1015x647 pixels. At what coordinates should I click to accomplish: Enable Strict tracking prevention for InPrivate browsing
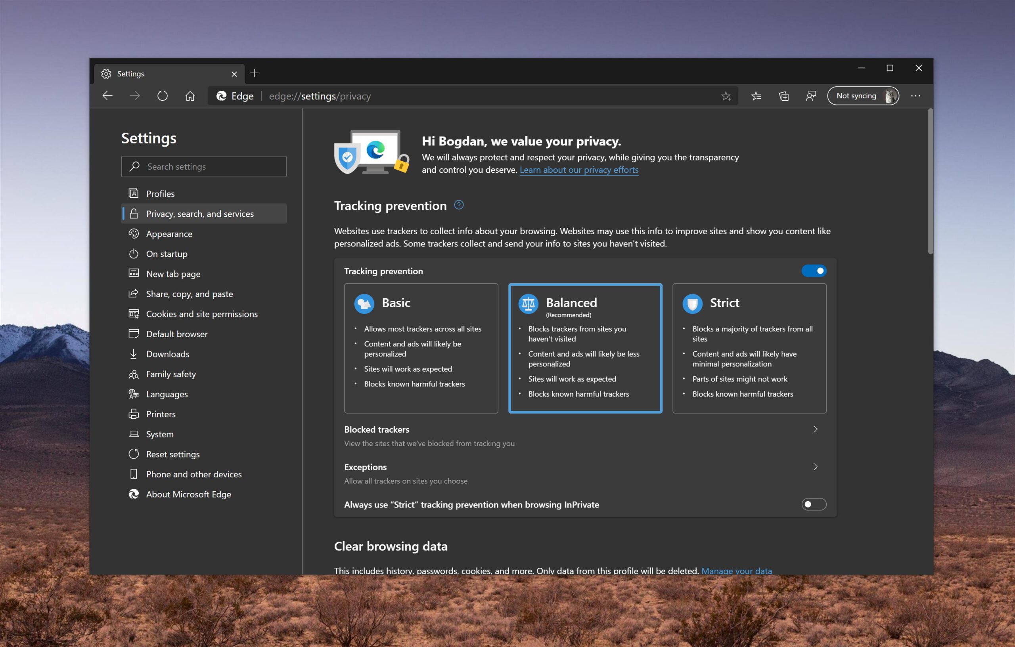tap(813, 504)
